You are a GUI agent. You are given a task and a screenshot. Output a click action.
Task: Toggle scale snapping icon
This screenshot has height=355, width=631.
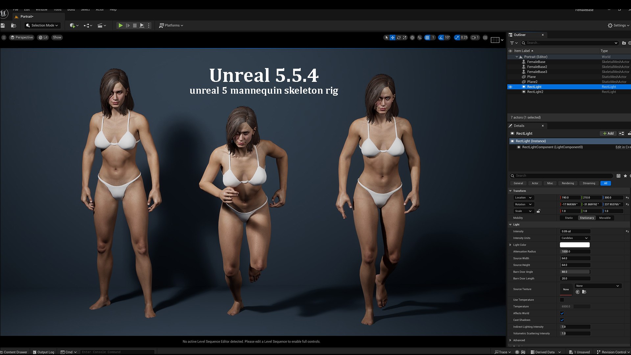tap(457, 37)
